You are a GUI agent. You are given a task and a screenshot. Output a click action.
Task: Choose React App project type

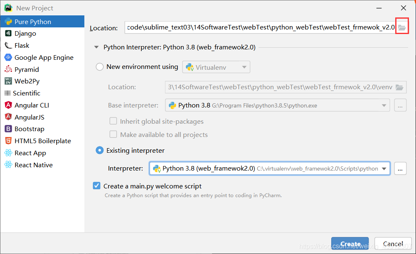42,153
